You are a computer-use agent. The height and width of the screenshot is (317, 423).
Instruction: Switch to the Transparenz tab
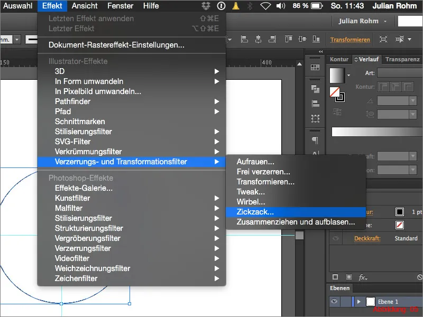(402, 59)
